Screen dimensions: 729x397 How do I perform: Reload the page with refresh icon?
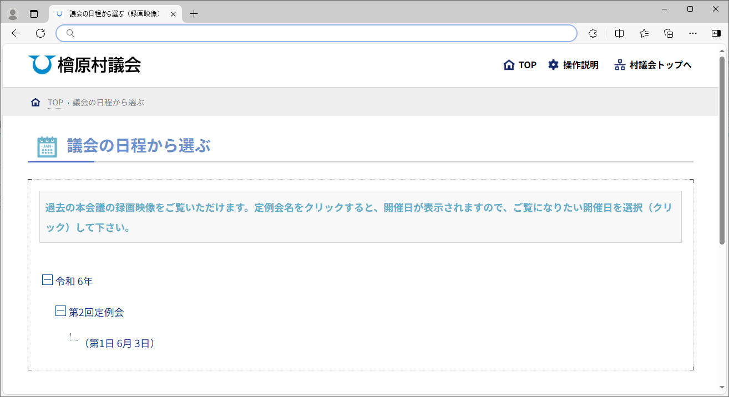click(x=40, y=33)
